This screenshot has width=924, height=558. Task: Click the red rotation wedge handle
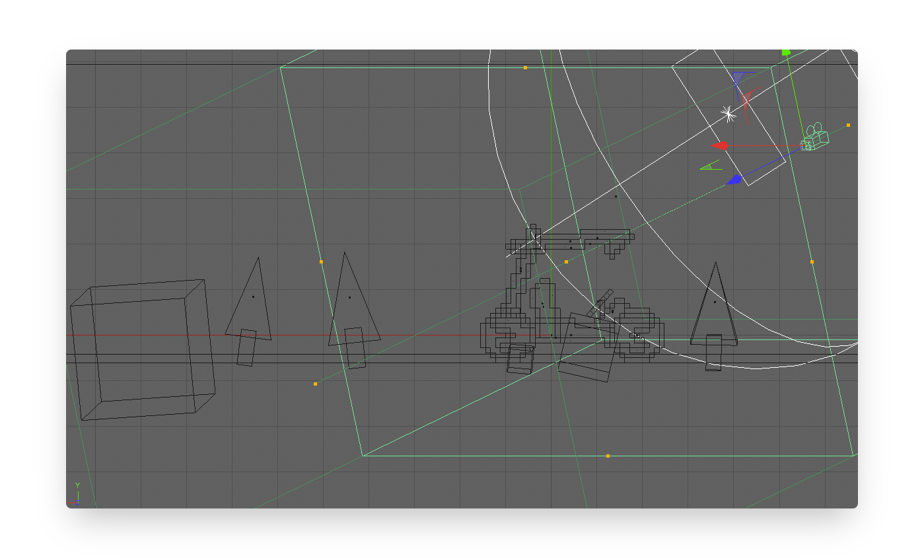746,100
